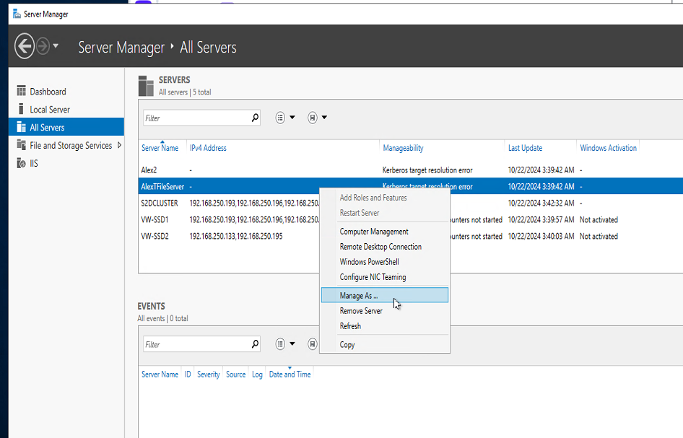Sort servers by Server Name column
The image size is (683, 438).
(x=160, y=148)
